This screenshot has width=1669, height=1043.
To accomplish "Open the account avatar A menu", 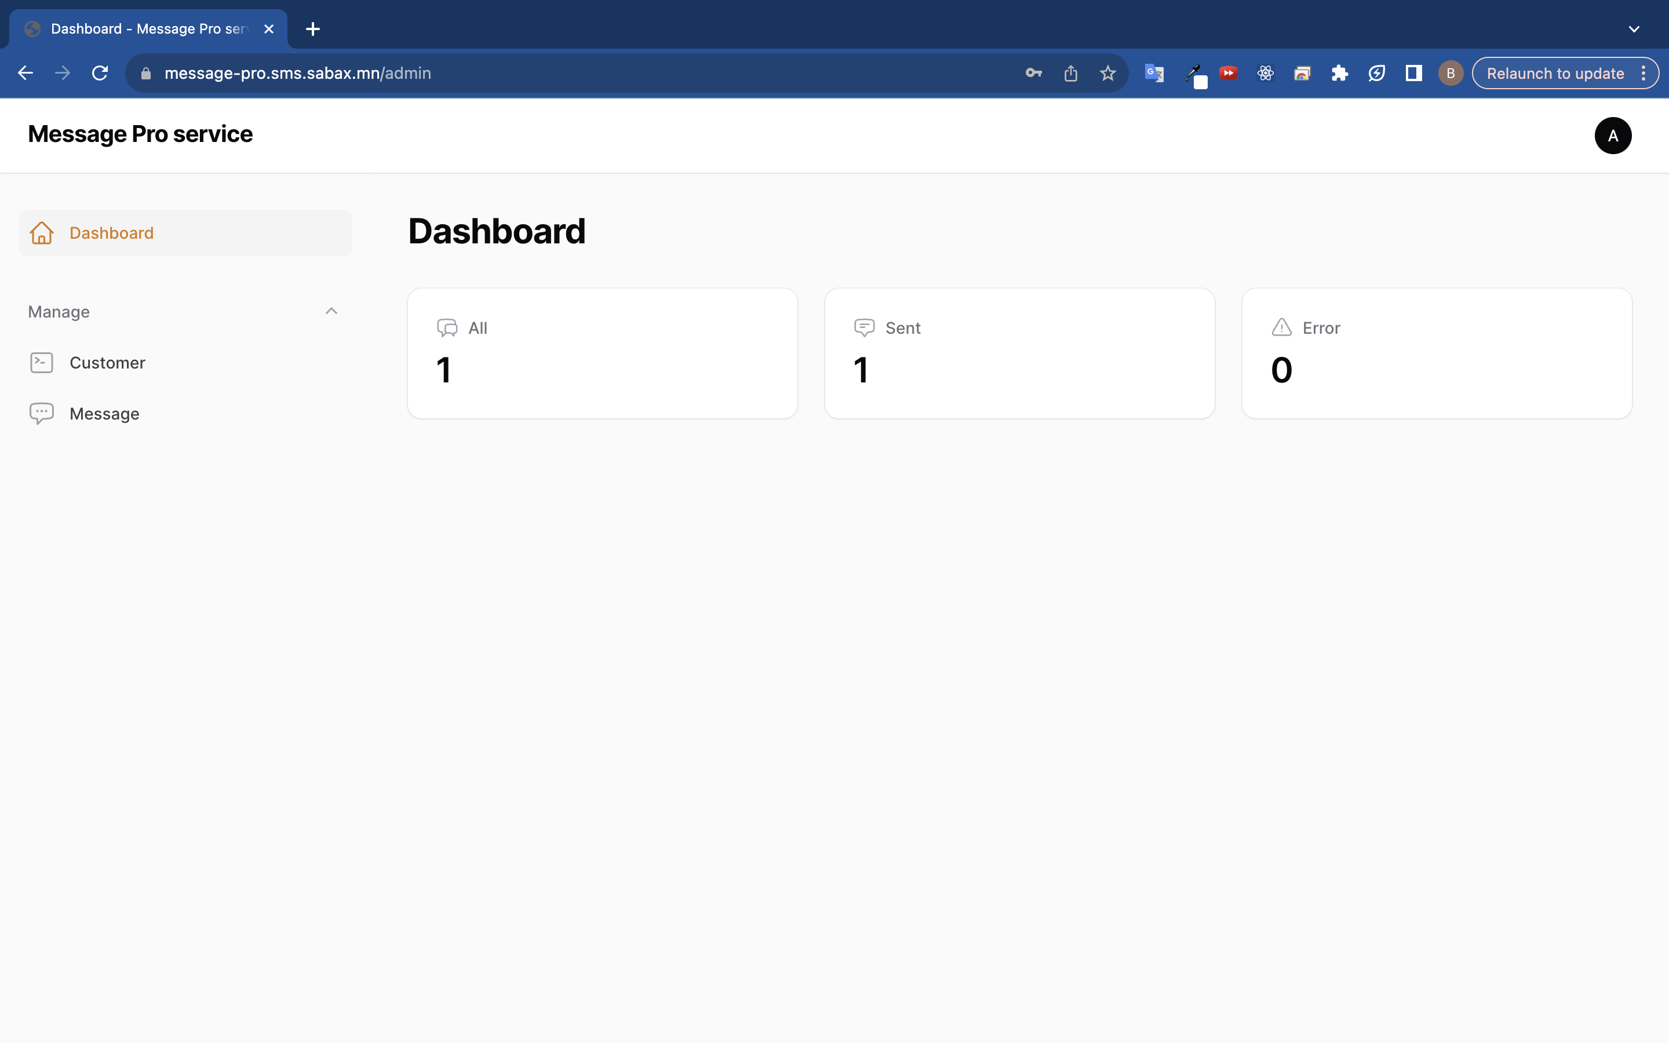I will click(1612, 136).
